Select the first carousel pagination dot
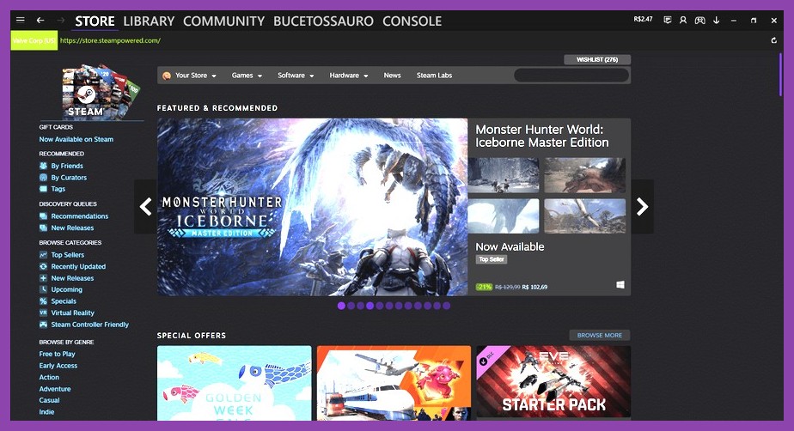This screenshot has width=794, height=431. (x=341, y=306)
